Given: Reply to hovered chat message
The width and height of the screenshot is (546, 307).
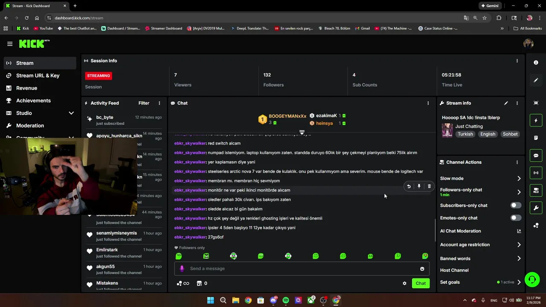Looking at the screenshot, I should tap(409, 186).
